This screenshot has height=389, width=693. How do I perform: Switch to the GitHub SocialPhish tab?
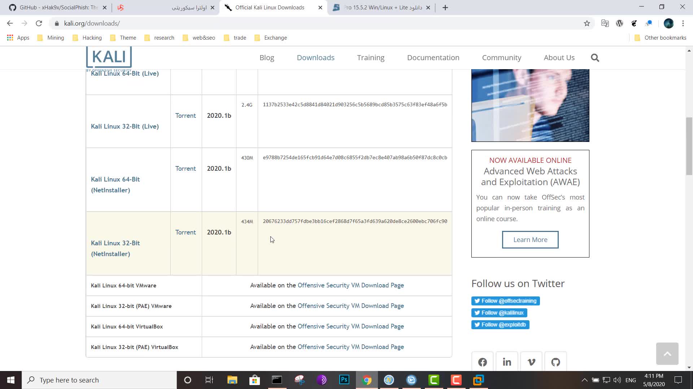pyautogui.click(x=58, y=8)
